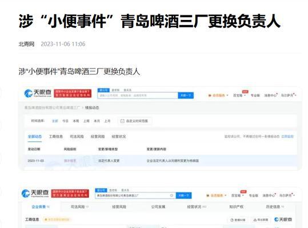Image resolution: width=308 pixels, height=228 pixels.
Task: Click the calendar icon for custom time range
Action: coord(122,121)
